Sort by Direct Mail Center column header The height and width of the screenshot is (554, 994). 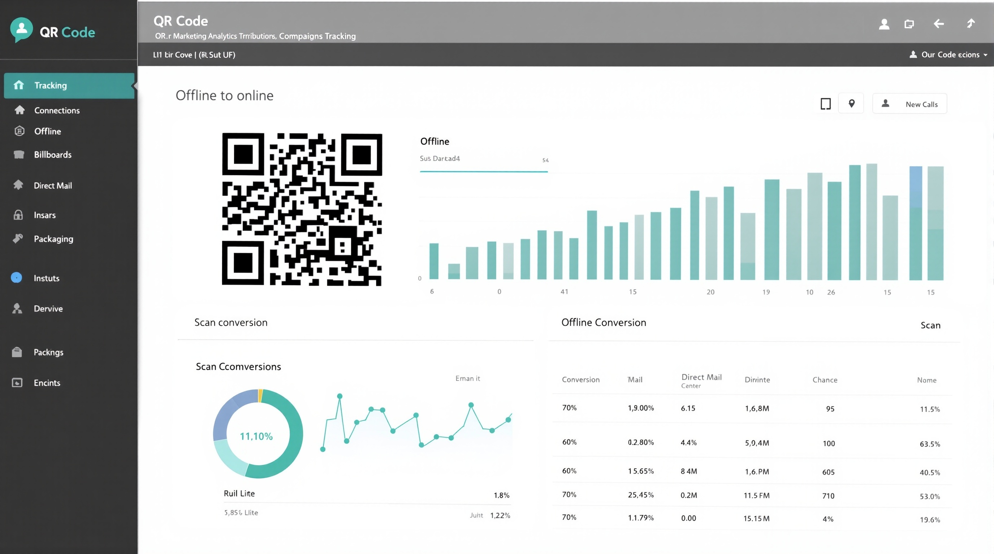point(701,381)
